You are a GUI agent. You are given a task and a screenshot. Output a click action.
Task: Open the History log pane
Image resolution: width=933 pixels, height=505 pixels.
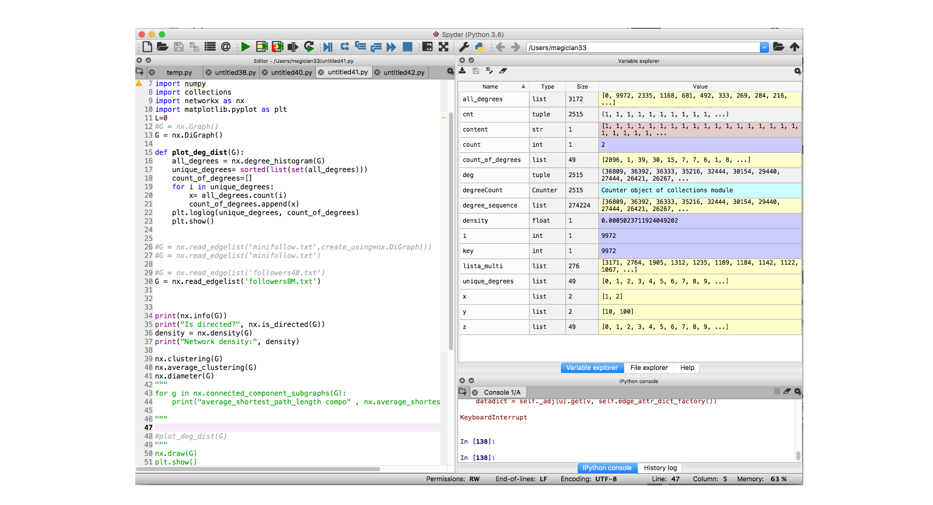[x=660, y=468]
